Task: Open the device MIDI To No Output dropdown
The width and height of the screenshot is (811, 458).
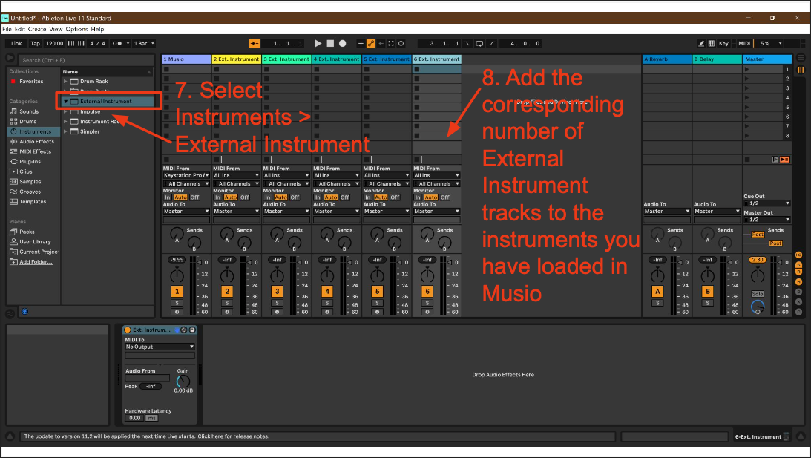Action: point(160,347)
